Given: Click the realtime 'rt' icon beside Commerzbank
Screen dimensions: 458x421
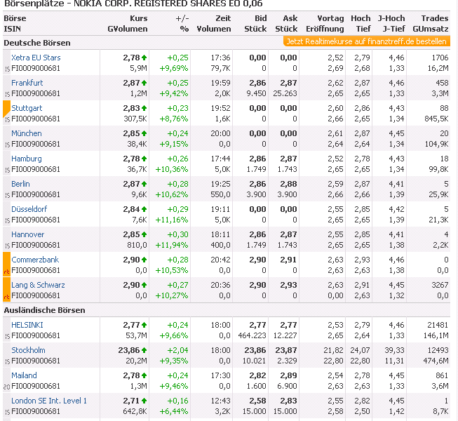Looking at the screenshot, I should pyautogui.click(x=7, y=270).
